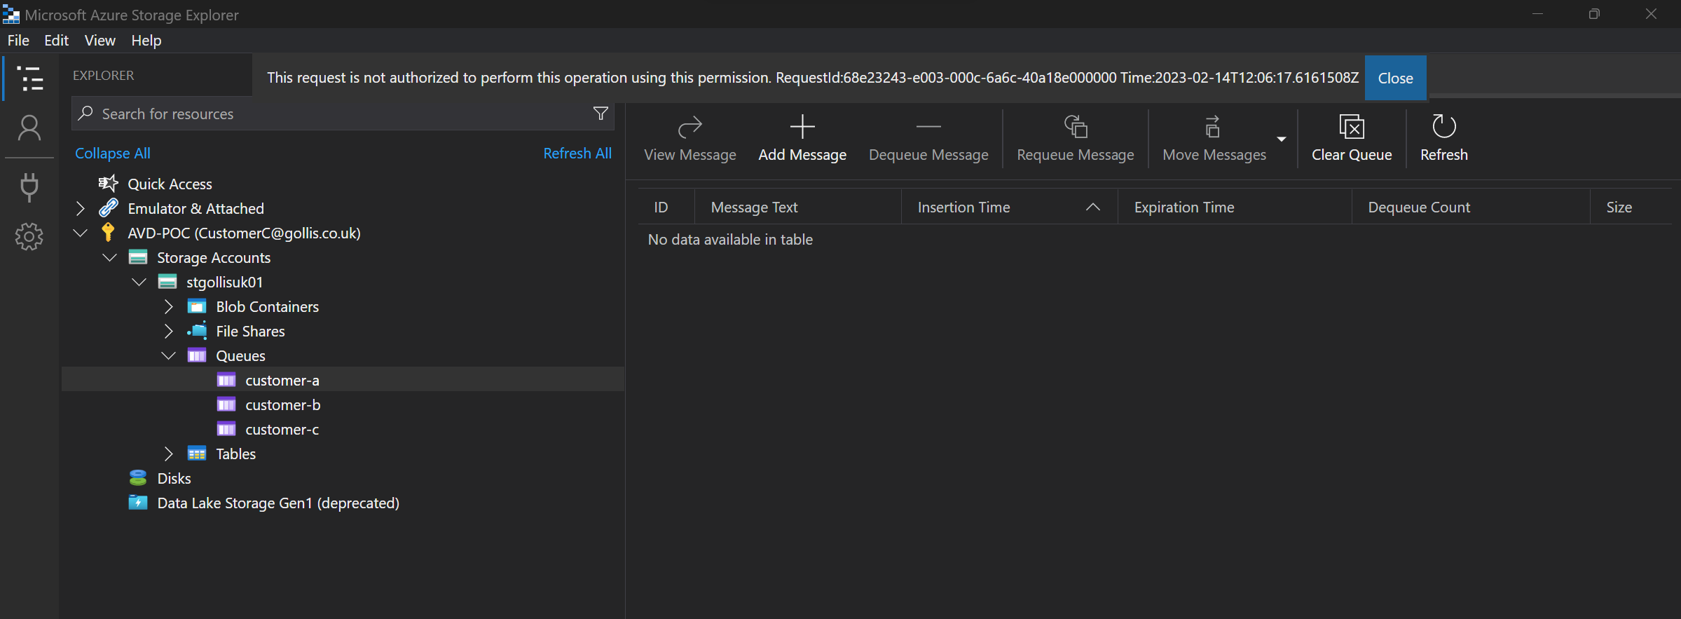1681x619 pixels.
Task: Click the Dequeue Message minus icon
Action: [928, 127]
